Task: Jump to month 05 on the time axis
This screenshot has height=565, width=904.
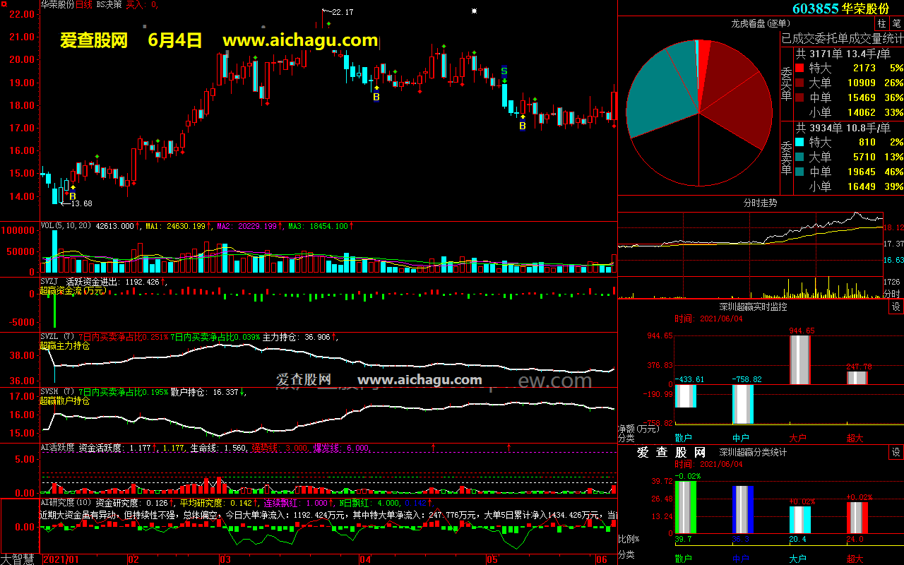Action: 493,559
